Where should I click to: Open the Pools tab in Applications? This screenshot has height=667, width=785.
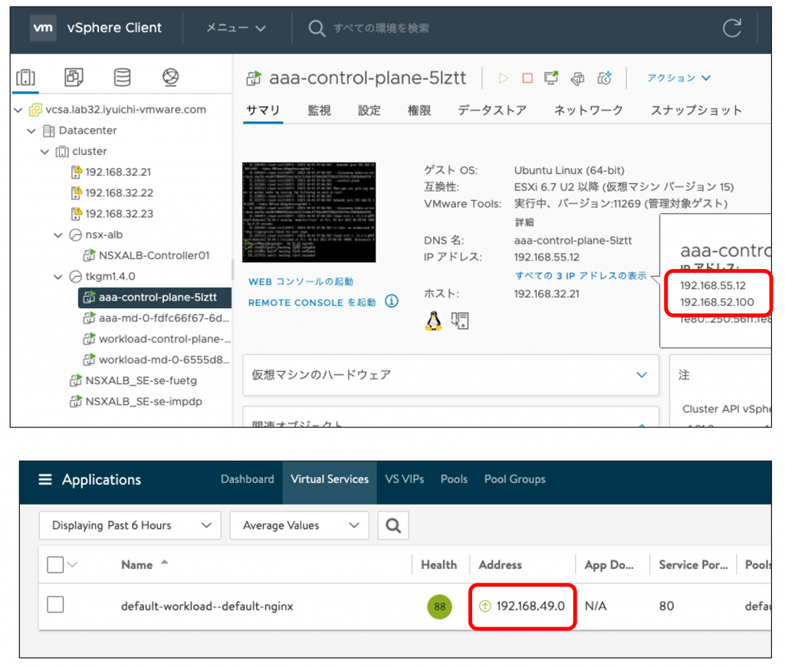tap(454, 480)
